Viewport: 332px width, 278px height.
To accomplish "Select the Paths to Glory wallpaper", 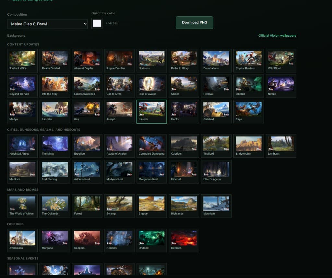I will [184, 61].
